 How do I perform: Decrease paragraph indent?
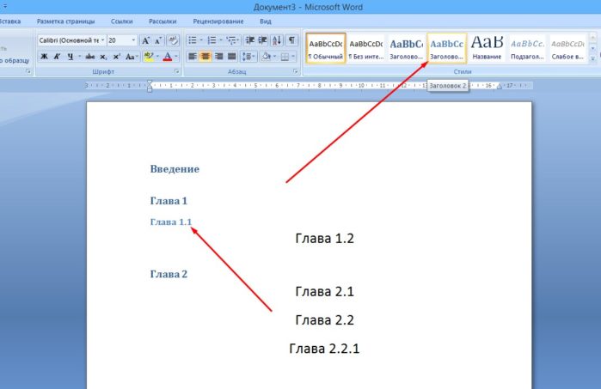pos(250,40)
